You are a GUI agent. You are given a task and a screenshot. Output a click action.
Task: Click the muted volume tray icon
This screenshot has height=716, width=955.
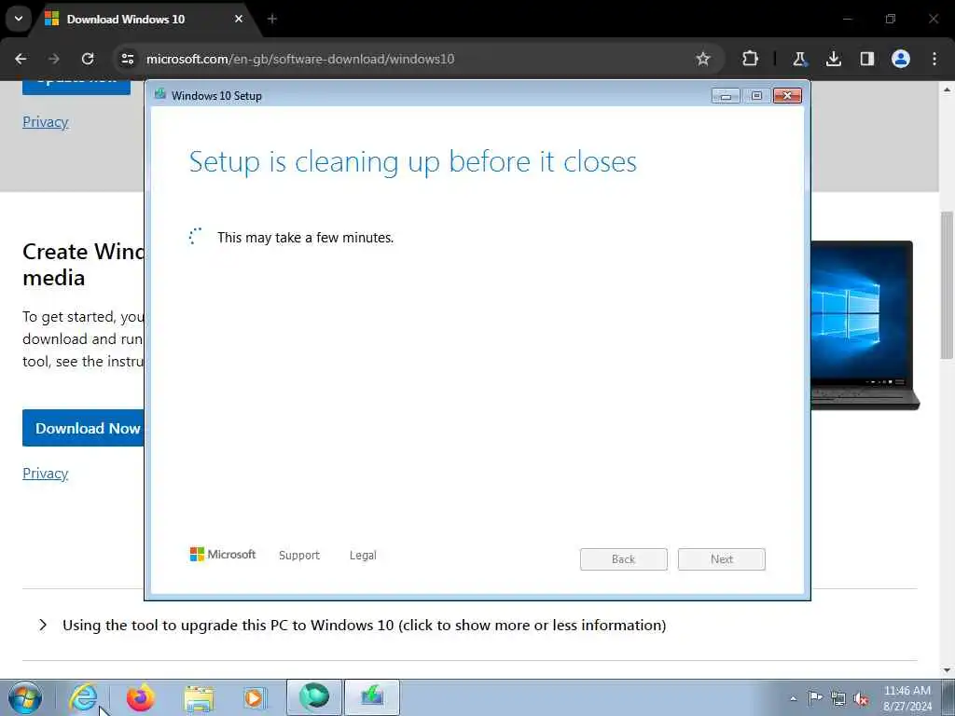point(861,699)
